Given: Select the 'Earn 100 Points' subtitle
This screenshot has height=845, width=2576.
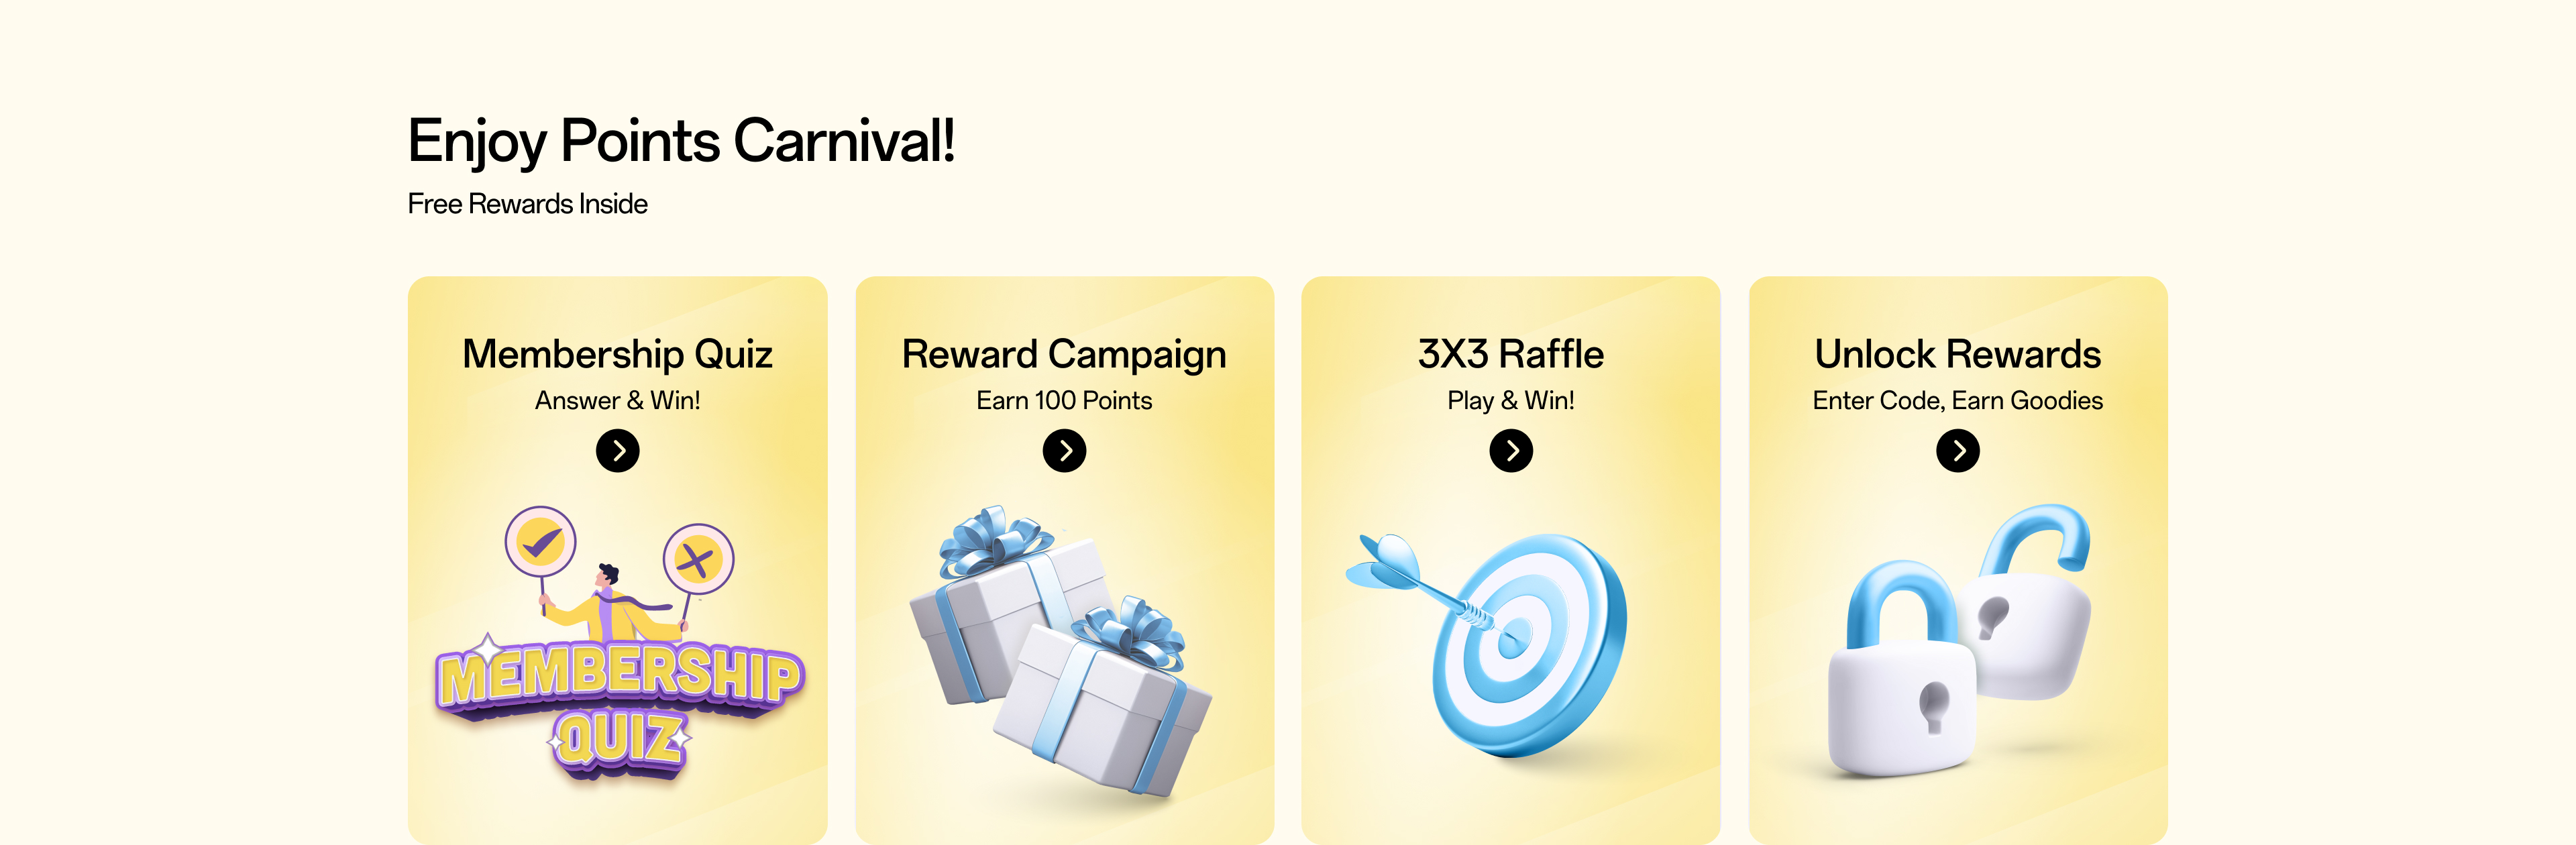Looking at the screenshot, I should (x=1064, y=401).
